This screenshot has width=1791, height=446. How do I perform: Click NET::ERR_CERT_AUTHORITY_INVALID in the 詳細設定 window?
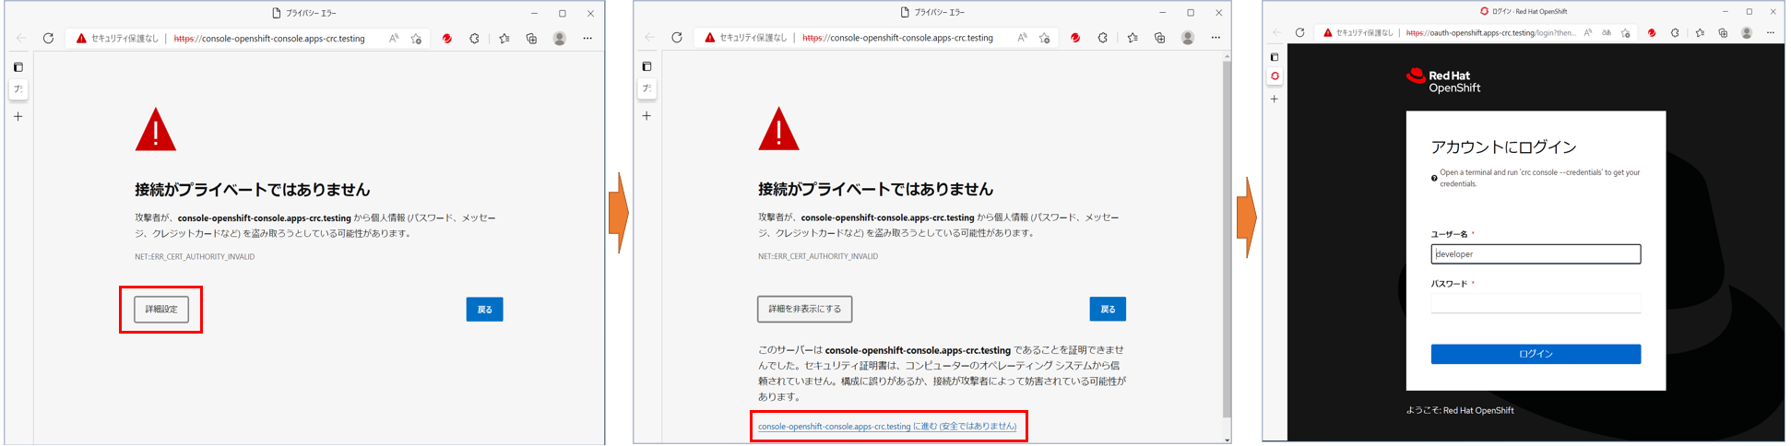195,257
